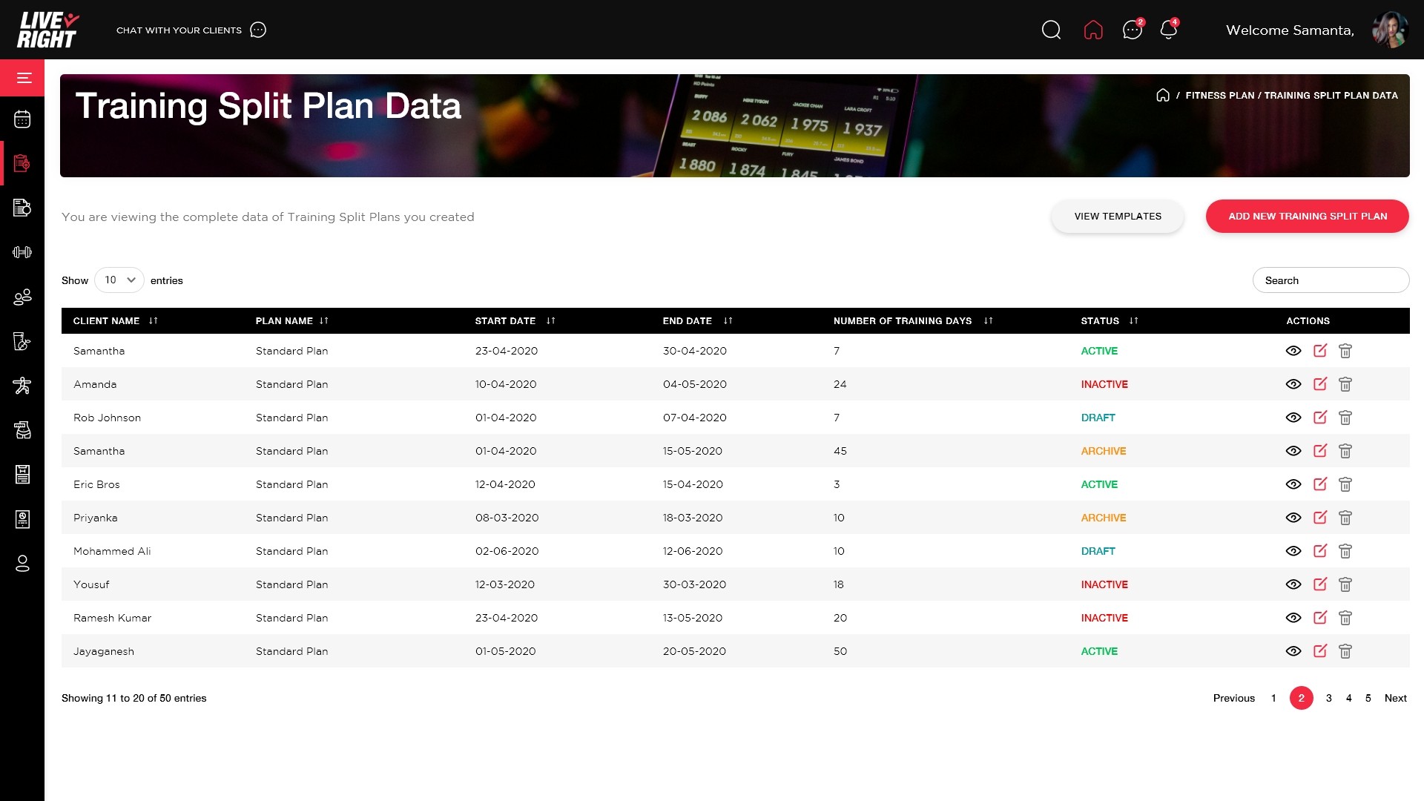Click into the table Search field
The height and width of the screenshot is (801, 1424).
(1331, 280)
